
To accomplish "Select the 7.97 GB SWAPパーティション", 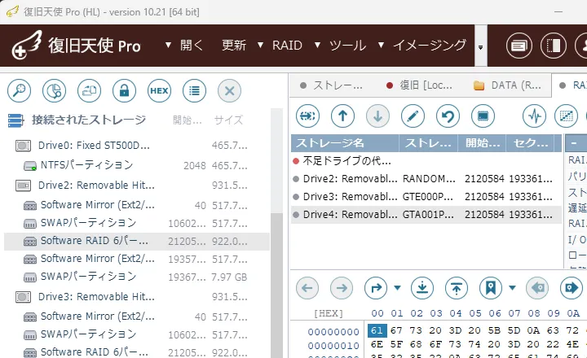I will coord(137,277).
